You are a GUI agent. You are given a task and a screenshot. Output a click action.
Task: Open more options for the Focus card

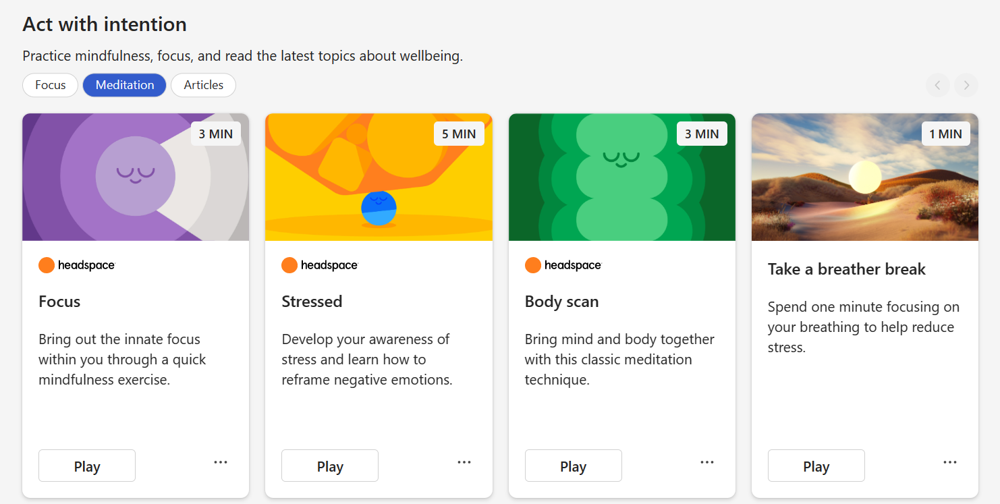[x=221, y=462]
